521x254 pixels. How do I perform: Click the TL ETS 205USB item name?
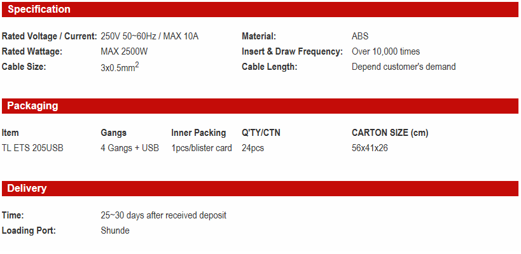coord(32,148)
